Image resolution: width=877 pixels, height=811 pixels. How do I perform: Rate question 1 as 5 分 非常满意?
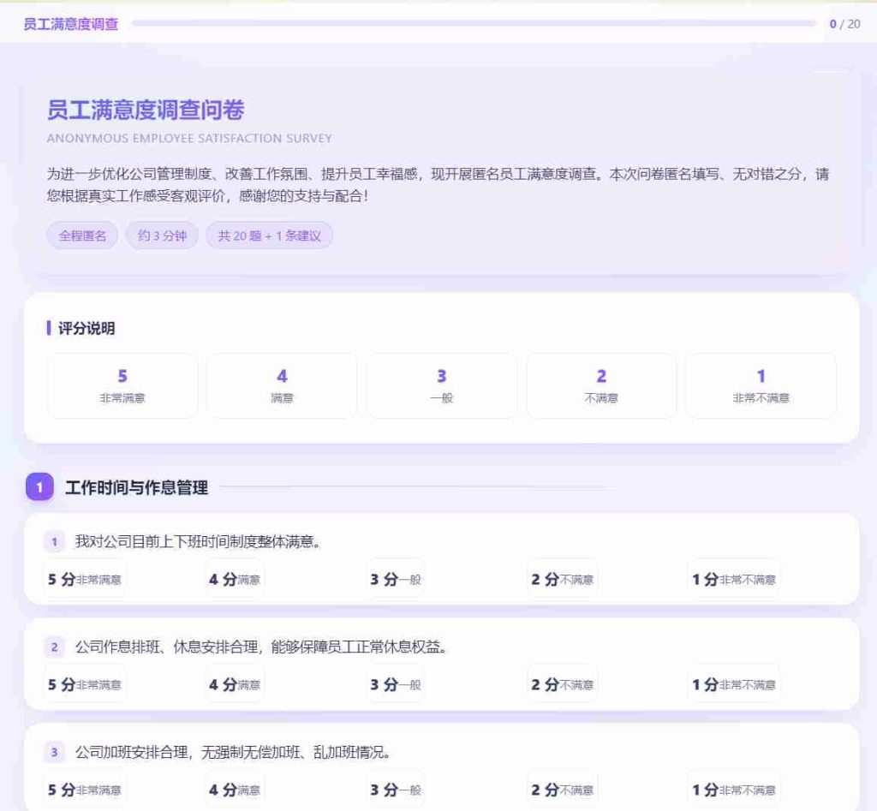pos(85,579)
